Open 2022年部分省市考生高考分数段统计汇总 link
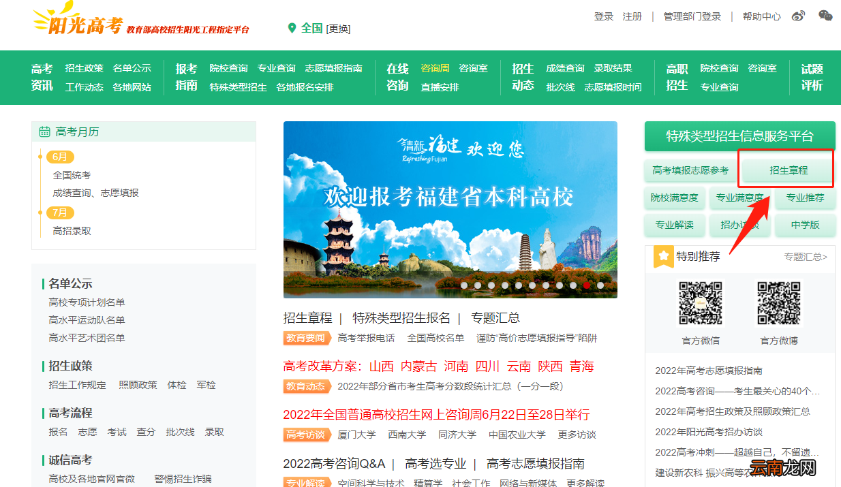 [450, 386]
